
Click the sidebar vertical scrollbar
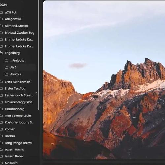pos(39,55)
